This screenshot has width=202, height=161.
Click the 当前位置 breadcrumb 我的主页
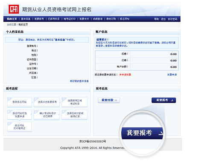(x=23, y=25)
